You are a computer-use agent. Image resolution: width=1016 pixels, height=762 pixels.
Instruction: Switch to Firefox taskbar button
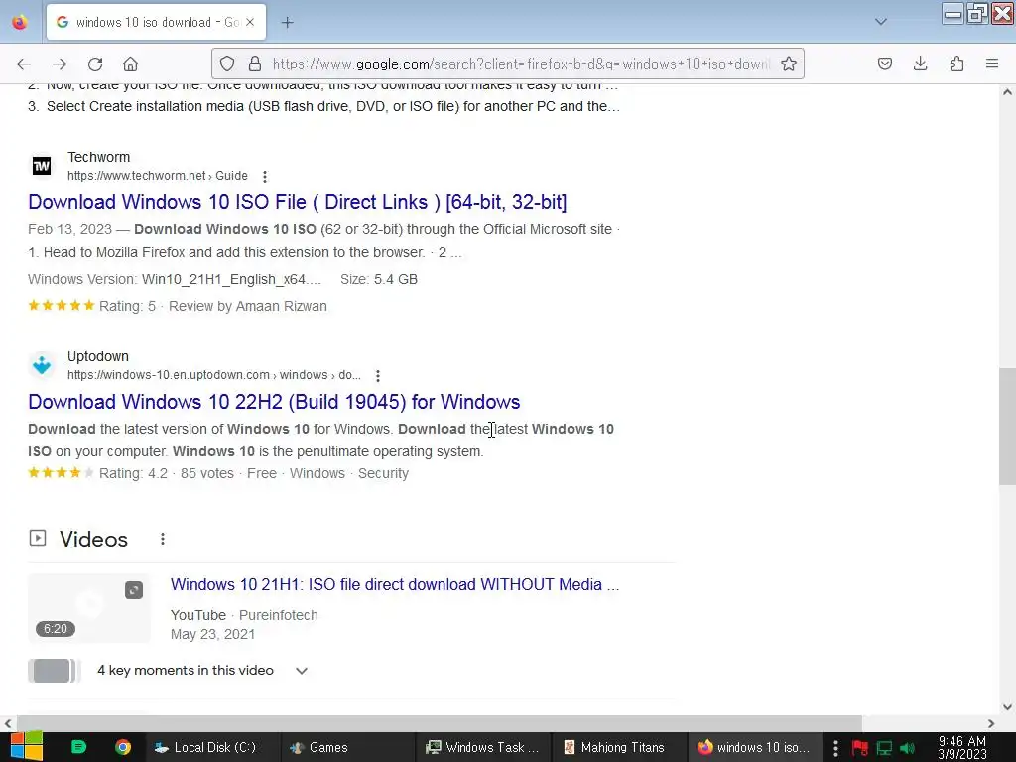point(755,747)
